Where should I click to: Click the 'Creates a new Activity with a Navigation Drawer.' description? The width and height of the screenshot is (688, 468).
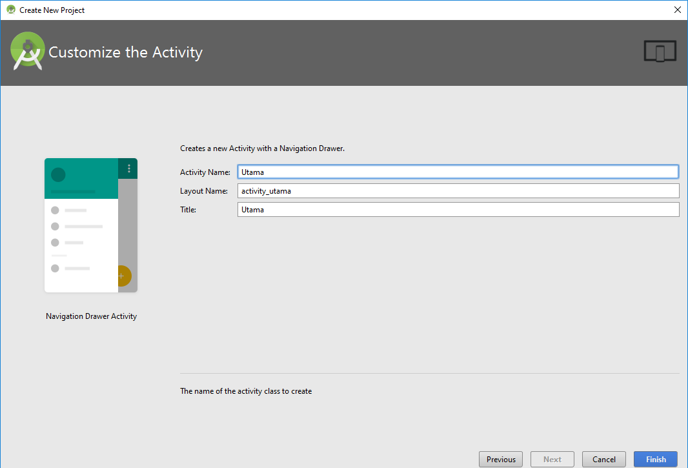263,148
